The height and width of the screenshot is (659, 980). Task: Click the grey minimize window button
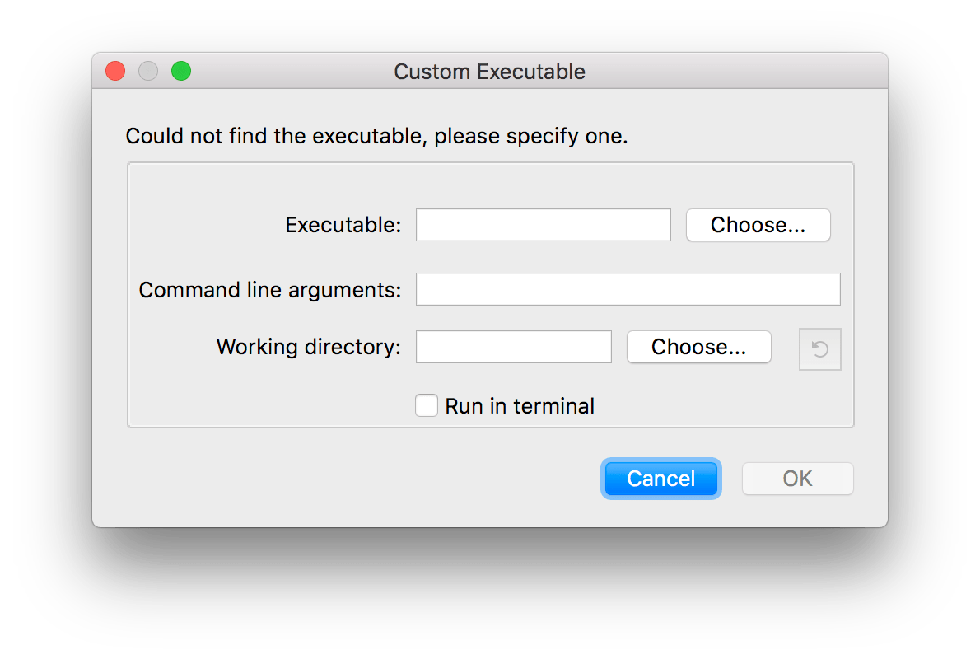tap(148, 72)
